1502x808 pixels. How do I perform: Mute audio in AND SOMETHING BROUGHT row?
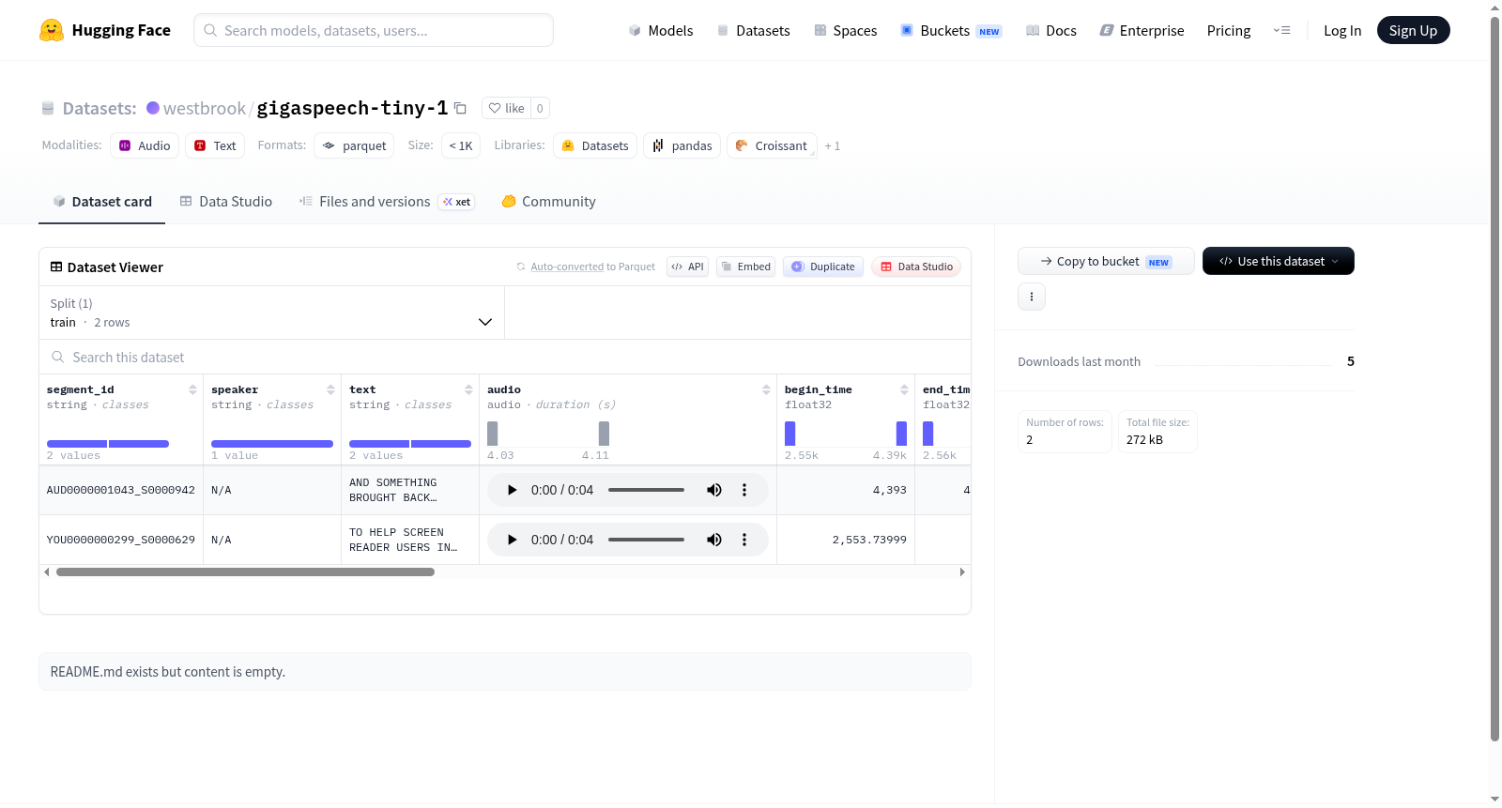point(714,490)
